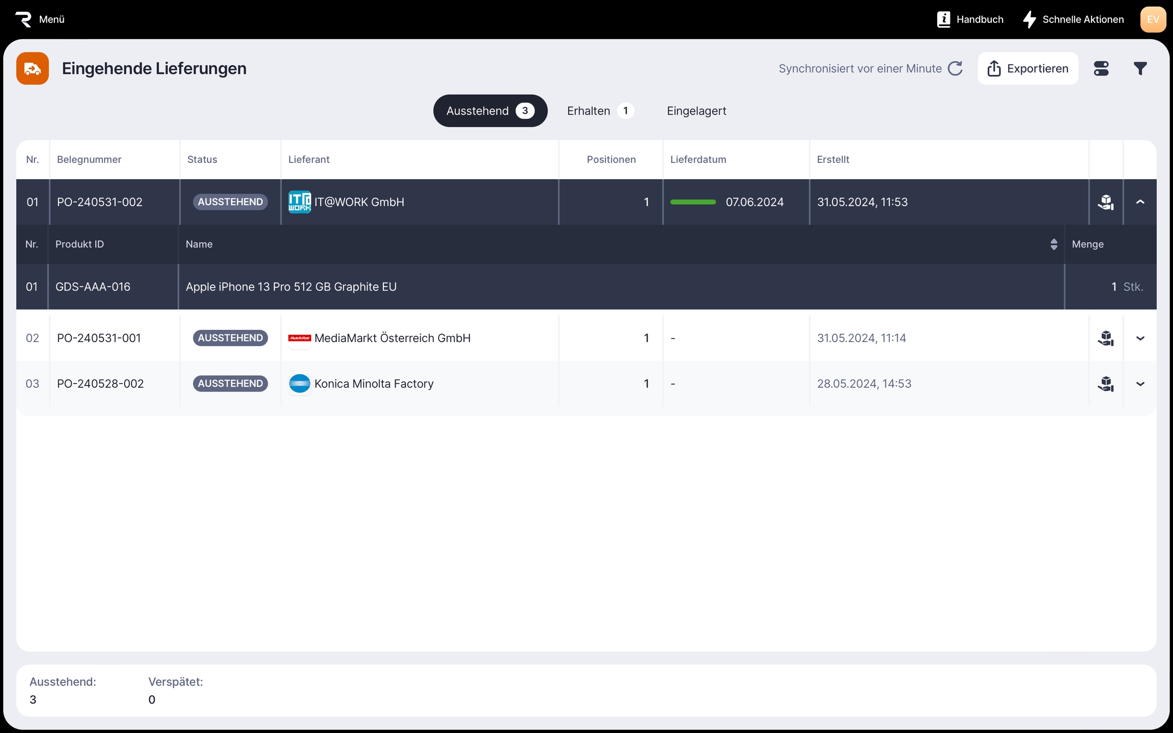Click the orange delivery truck icon
The height and width of the screenshot is (733, 1173).
[33, 68]
